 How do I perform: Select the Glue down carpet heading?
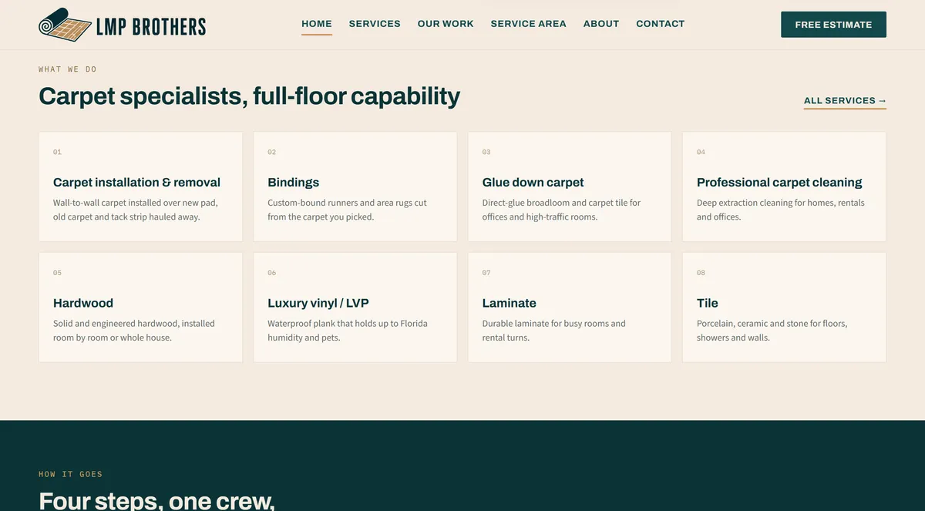533,183
